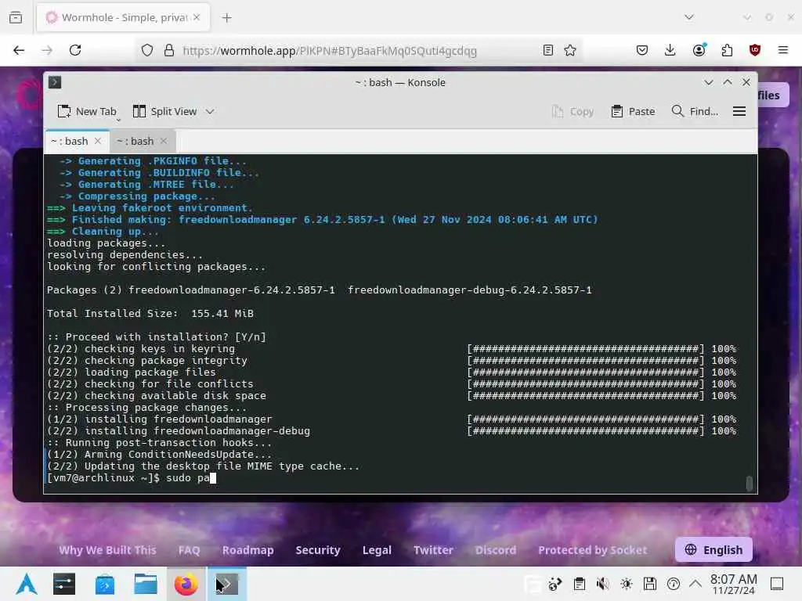Open brightness and color tray icon

(x=627, y=584)
